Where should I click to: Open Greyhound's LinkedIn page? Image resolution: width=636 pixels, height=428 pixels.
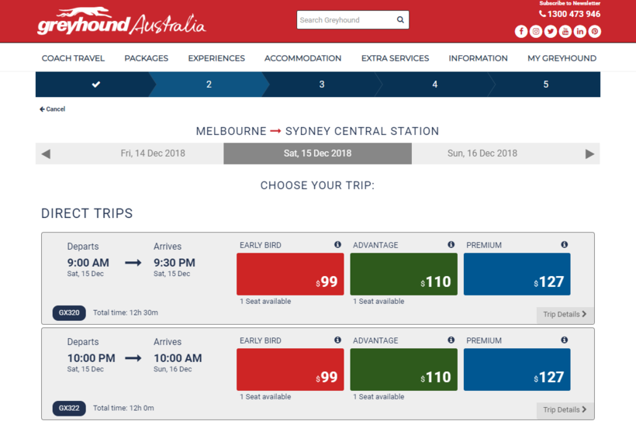point(580,32)
